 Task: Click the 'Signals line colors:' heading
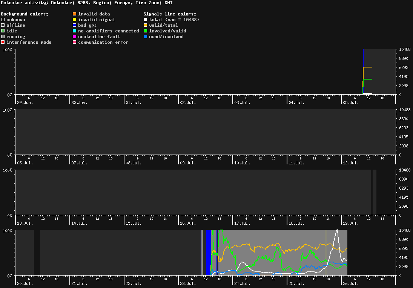pyautogui.click(x=170, y=14)
